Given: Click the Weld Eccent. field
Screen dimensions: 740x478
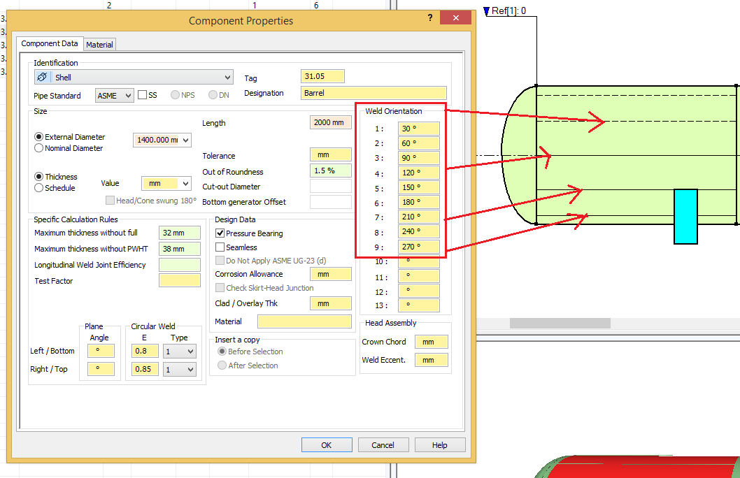Looking at the screenshot, I should [432, 360].
